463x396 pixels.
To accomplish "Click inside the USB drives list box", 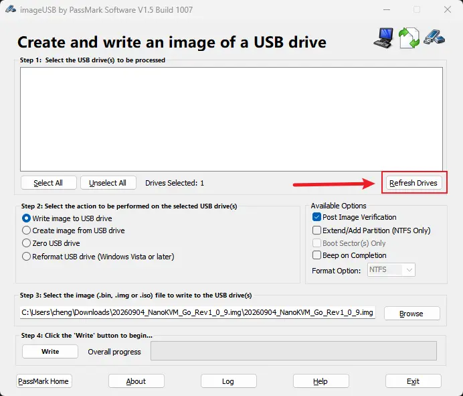I will [231, 119].
